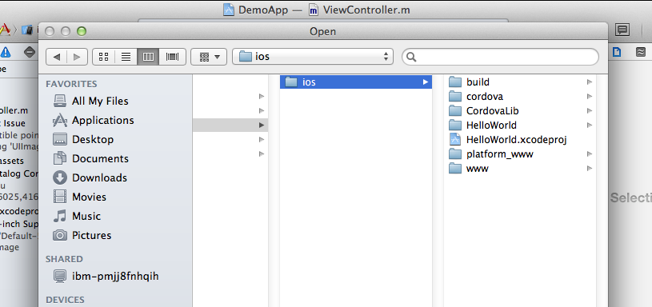Click the www folder icon
The width and height of the screenshot is (652, 307).
coord(455,168)
